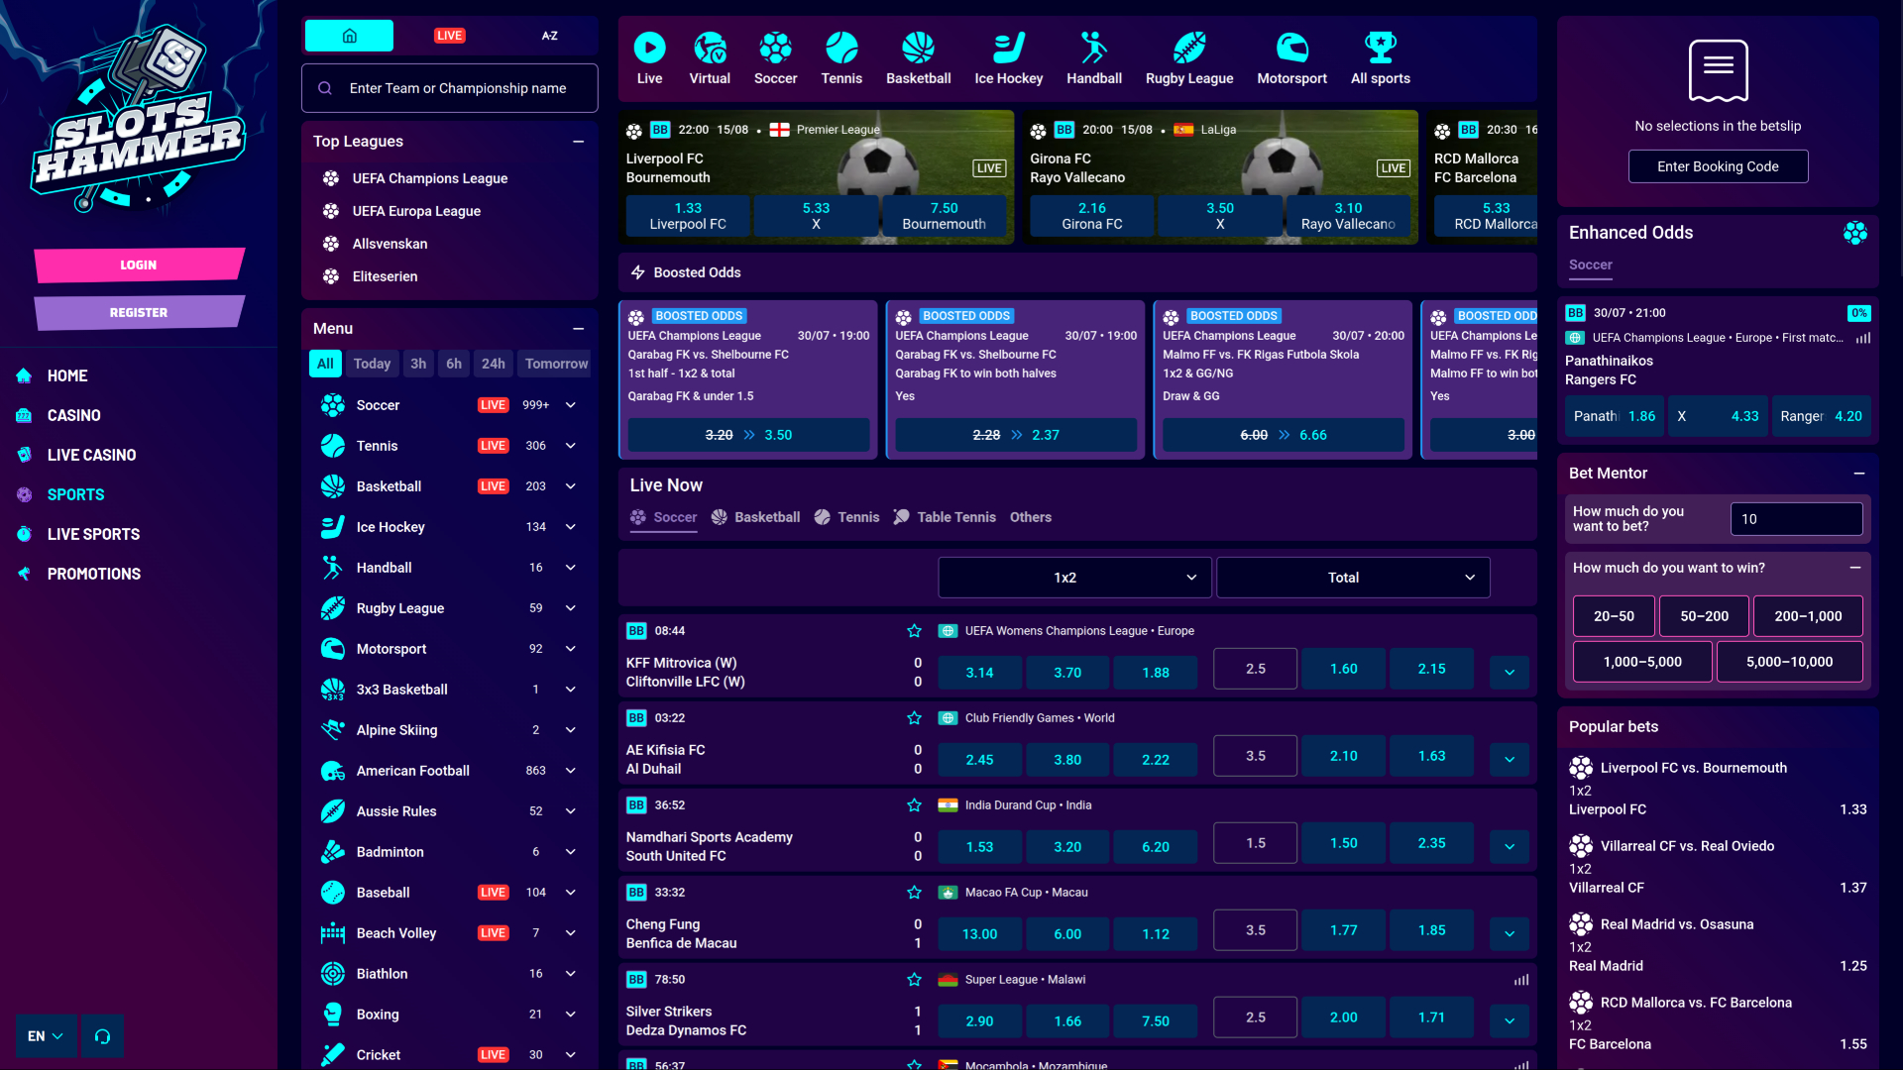Click the Enter Team or Championship search field

[449, 87]
